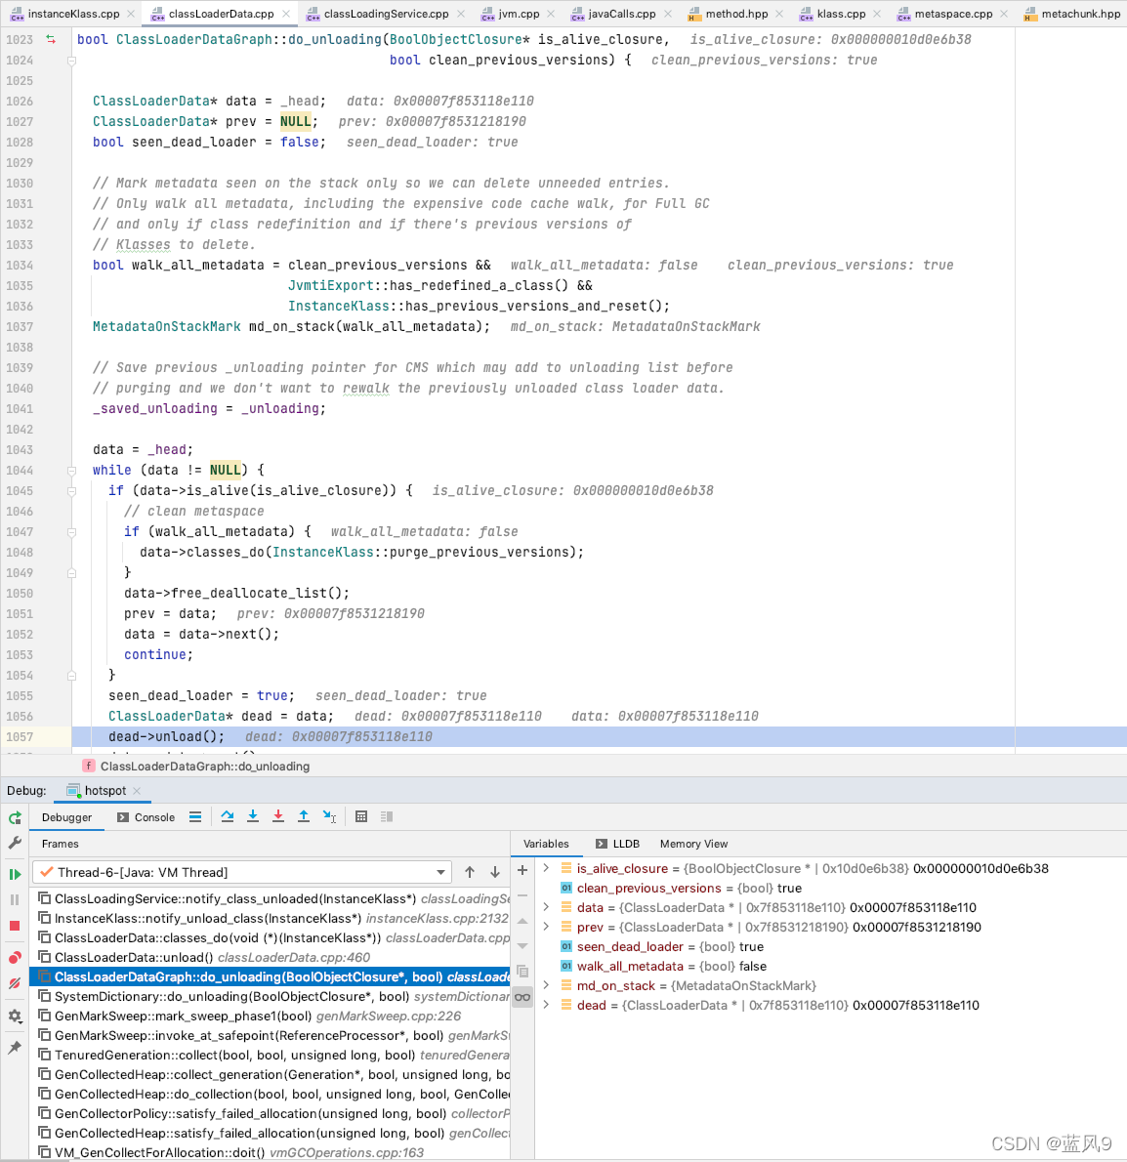
Task: Resume program execution
Action: (14, 874)
